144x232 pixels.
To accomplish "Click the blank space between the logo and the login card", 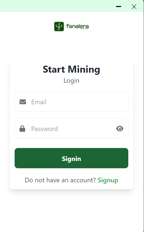I will pyautogui.click(x=71, y=44).
